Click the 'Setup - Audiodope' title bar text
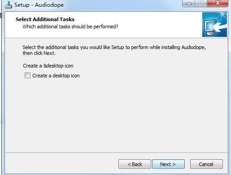 [x=39, y=5]
